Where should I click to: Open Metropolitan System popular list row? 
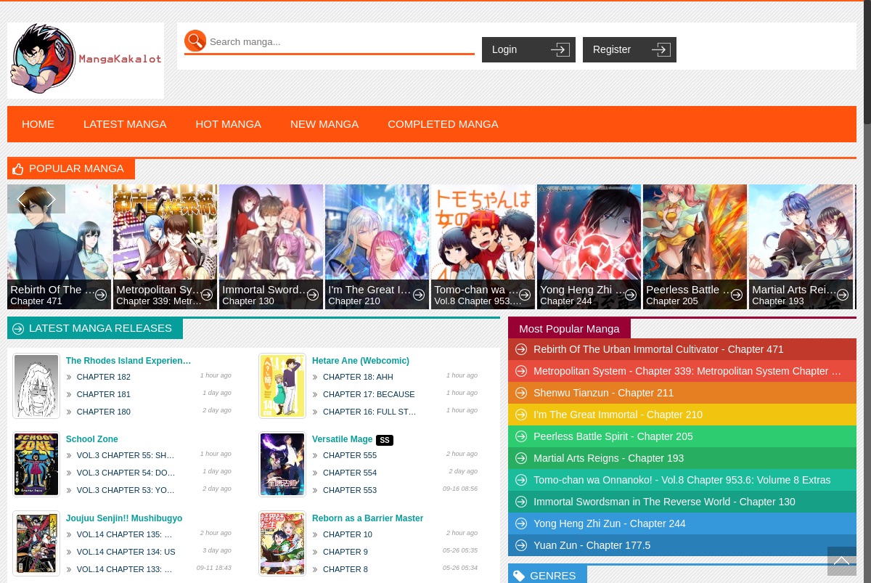click(682, 371)
